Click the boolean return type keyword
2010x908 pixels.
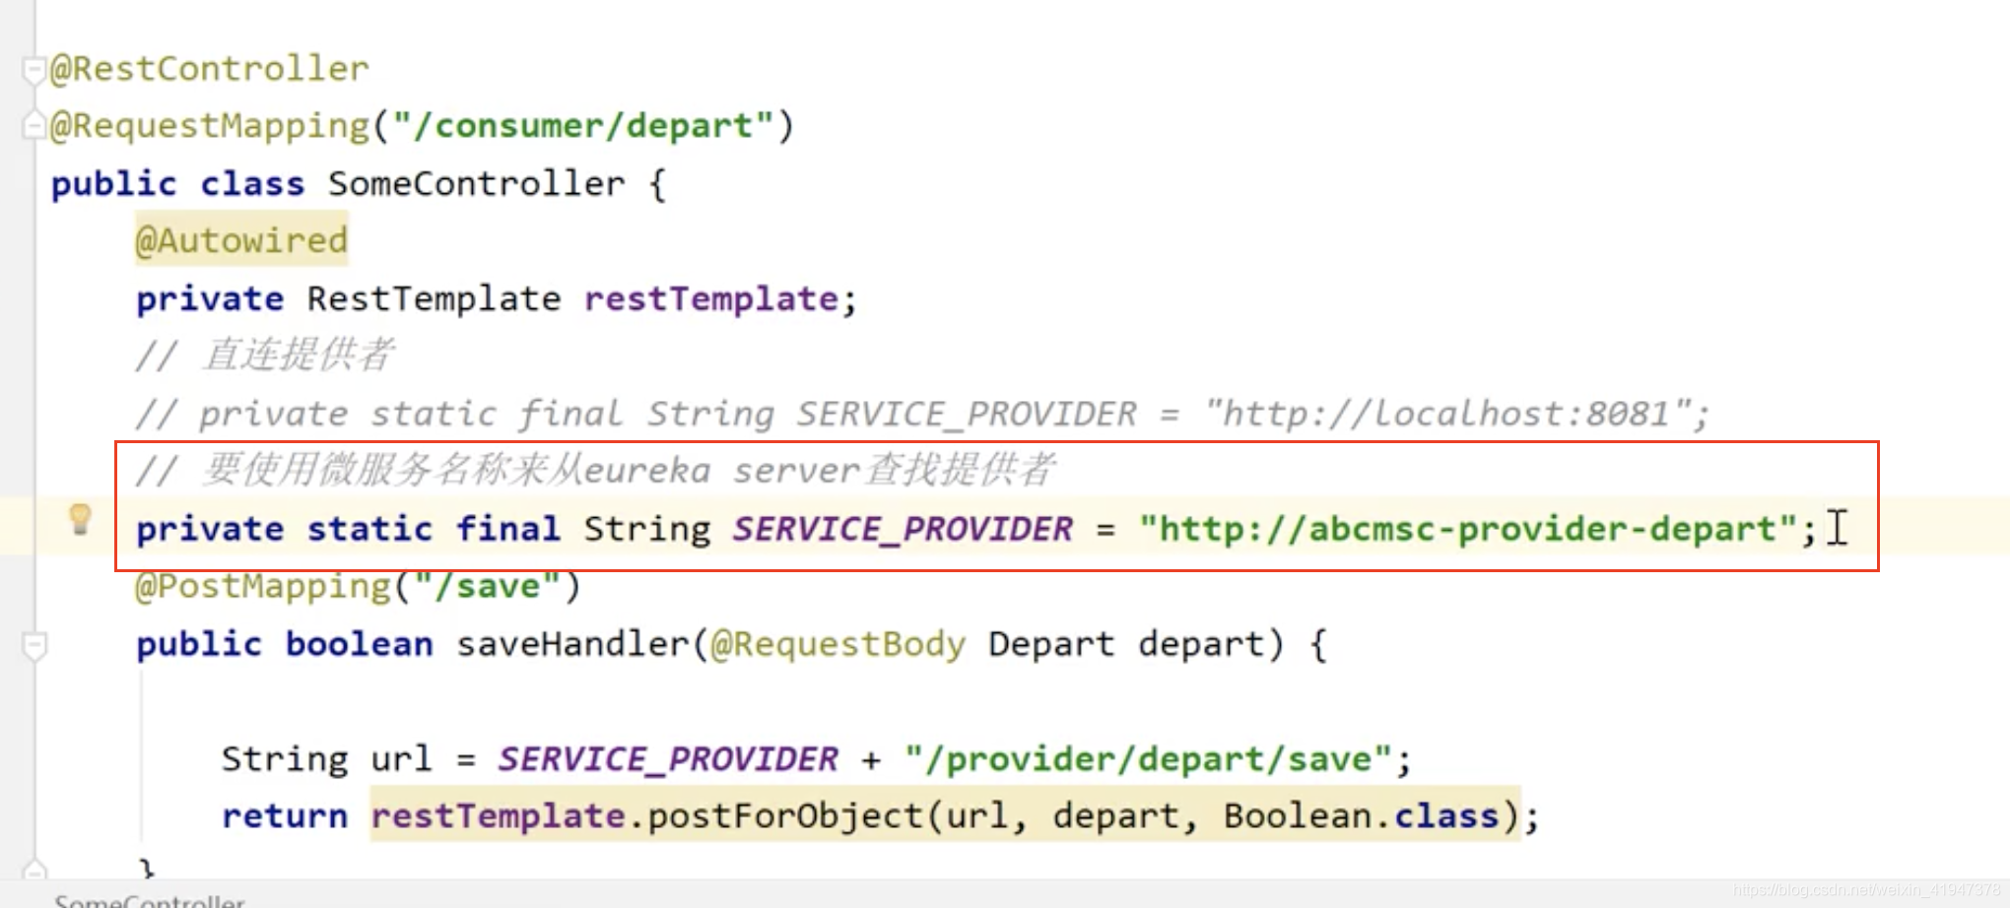tap(360, 644)
